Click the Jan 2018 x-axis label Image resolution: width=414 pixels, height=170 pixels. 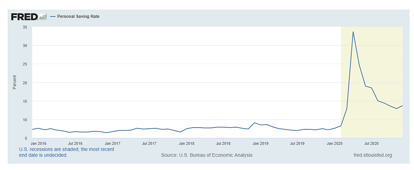(x=186, y=143)
